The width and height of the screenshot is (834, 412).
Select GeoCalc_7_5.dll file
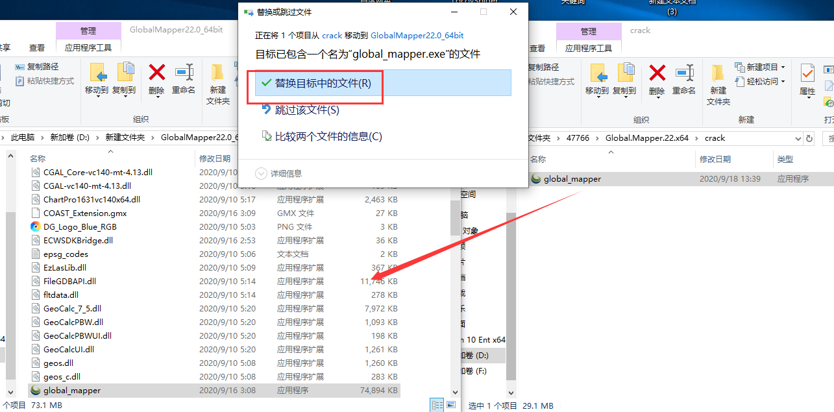[72, 308]
